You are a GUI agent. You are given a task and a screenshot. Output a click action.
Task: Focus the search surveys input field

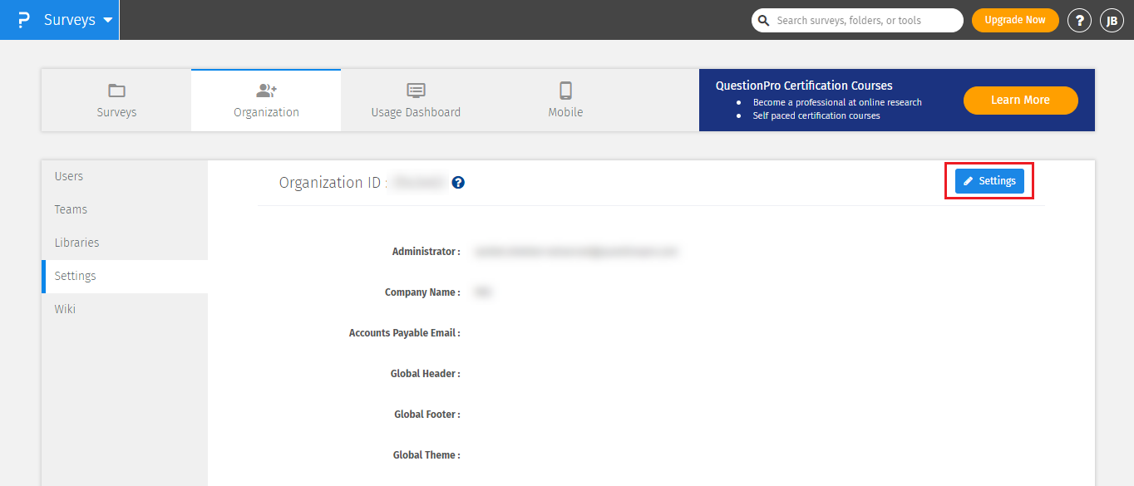click(x=857, y=20)
